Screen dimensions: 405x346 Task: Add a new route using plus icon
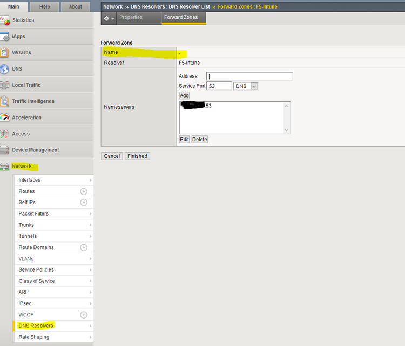84,191
